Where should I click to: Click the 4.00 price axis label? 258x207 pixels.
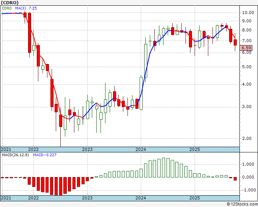247,84
